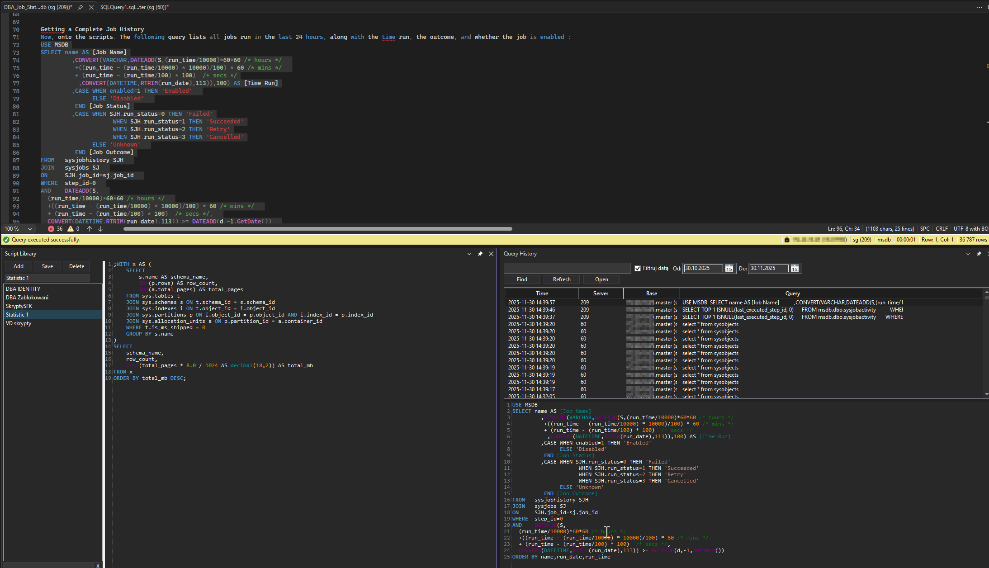Image resolution: width=989 pixels, height=568 pixels.
Task: Click the lock icon in status bar
Action: click(787, 240)
